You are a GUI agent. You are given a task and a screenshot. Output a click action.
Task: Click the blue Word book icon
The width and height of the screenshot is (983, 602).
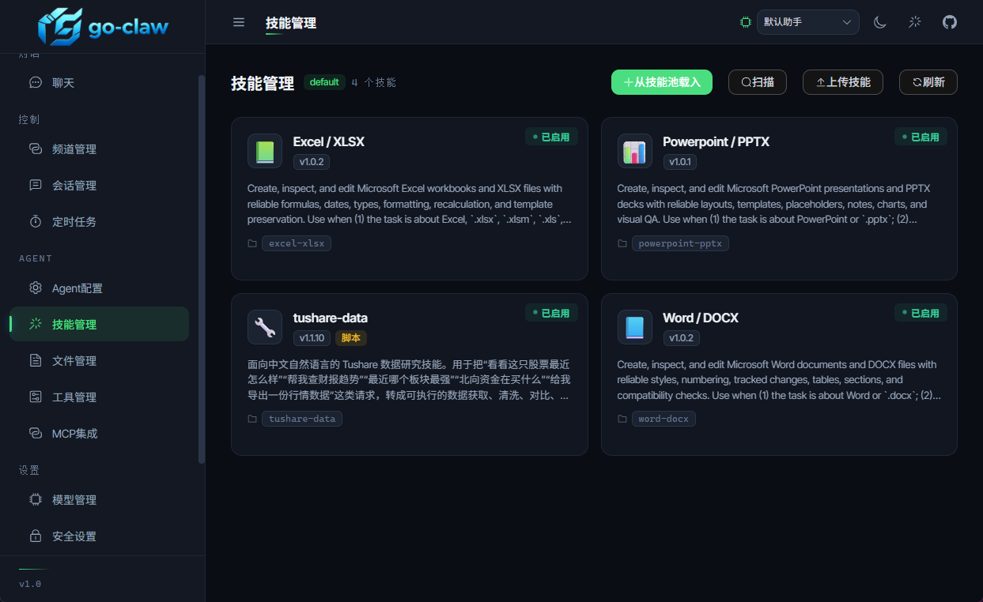click(x=635, y=327)
